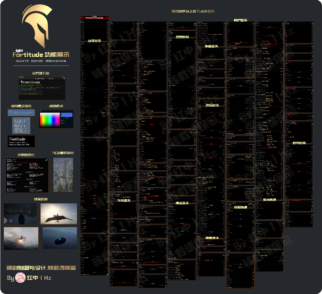Image resolution: width=322 pixels, height=294 pixels.
Task: Select the 在线选项 section heading
Action: (x=124, y=200)
